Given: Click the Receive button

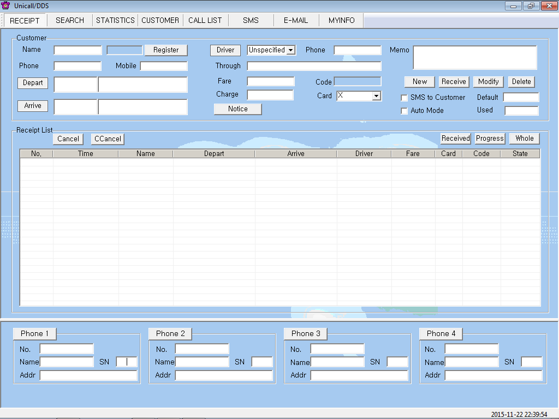Looking at the screenshot, I should pyautogui.click(x=454, y=82).
